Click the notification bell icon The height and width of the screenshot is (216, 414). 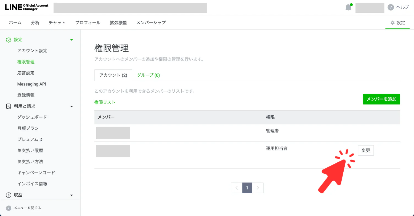pos(348,7)
